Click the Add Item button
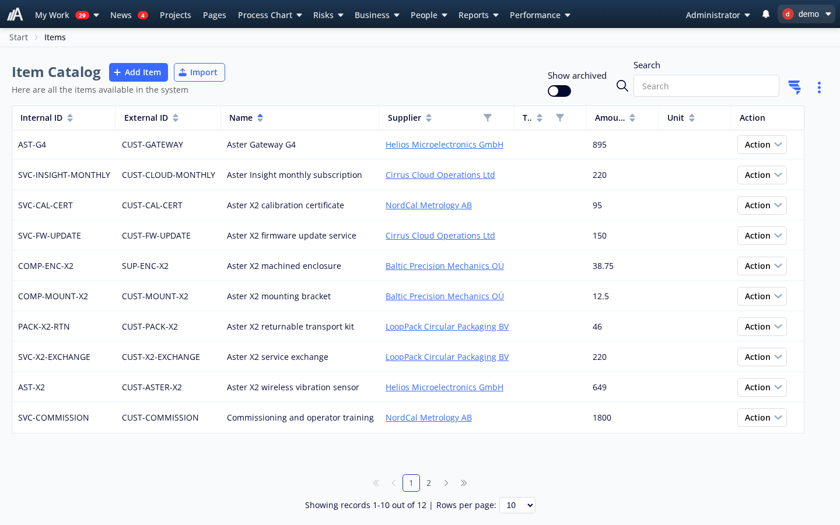 [x=138, y=72]
